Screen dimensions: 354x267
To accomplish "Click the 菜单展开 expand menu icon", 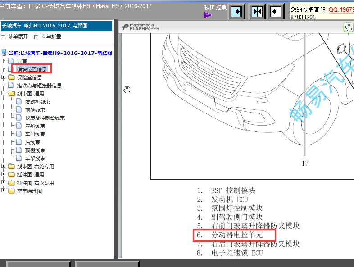I will [x=3, y=37].
